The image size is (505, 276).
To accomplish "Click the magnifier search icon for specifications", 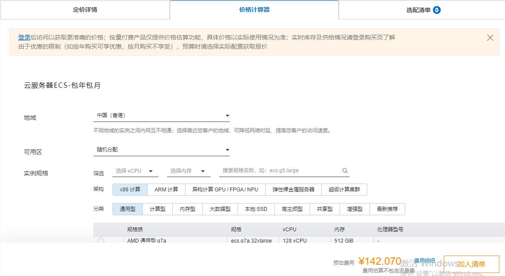I will point(345,171).
